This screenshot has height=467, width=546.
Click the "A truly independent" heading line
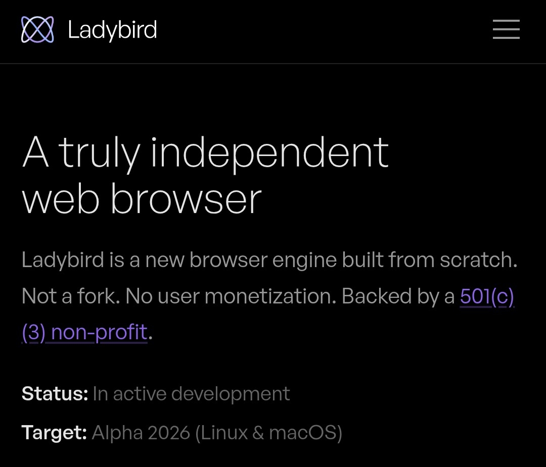click(205, 153)
